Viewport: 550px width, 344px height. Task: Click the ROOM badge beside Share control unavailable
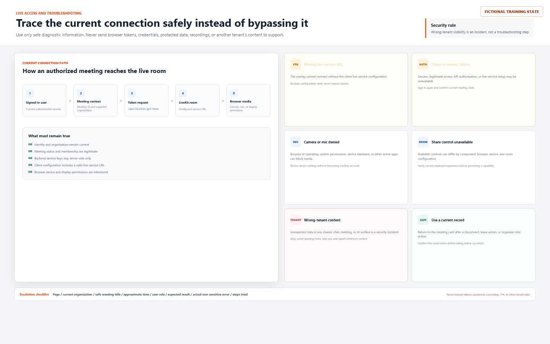click(x=423, y=142)
